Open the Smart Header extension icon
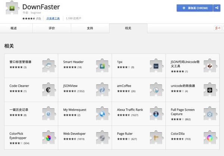Viewport: 224px width, 156px height. click(x=102, y=66)
